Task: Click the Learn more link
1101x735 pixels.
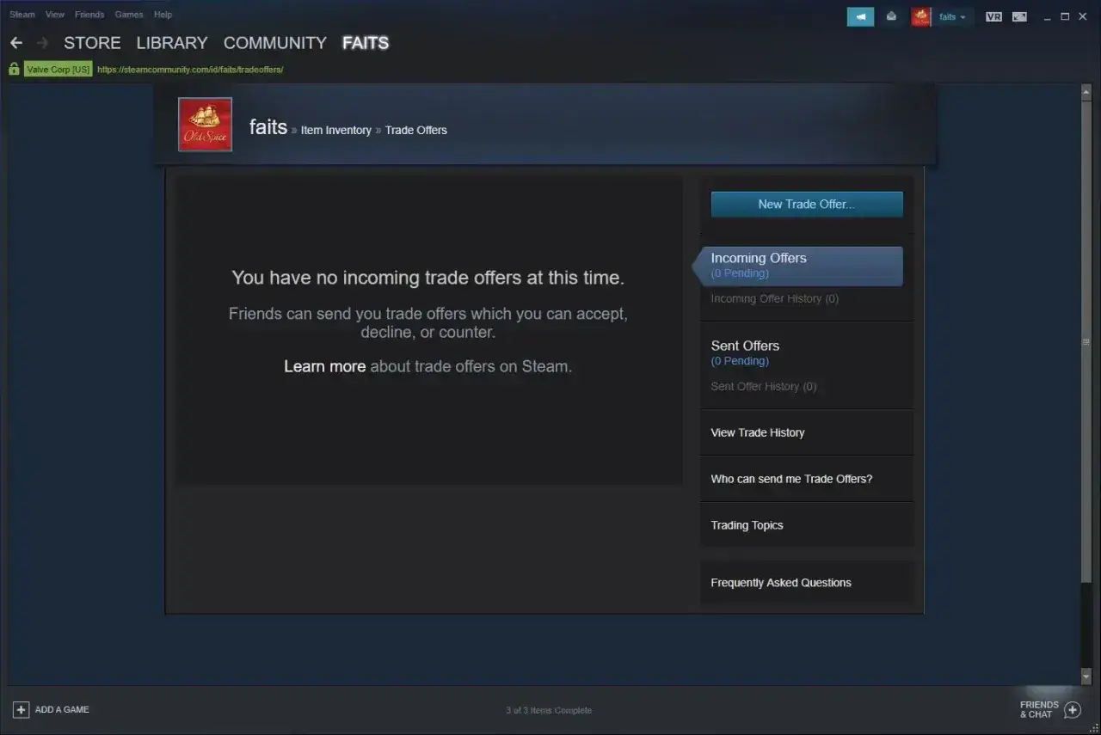Action: click(325, 367)
